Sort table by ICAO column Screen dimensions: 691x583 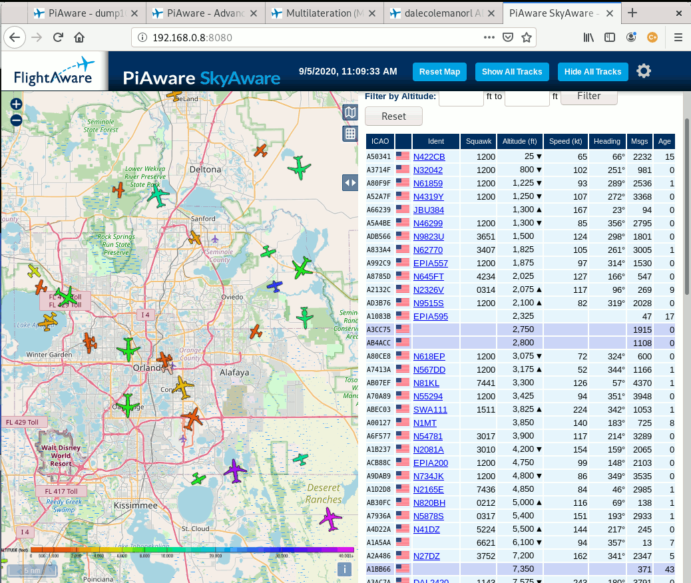[x=380, y=142]
